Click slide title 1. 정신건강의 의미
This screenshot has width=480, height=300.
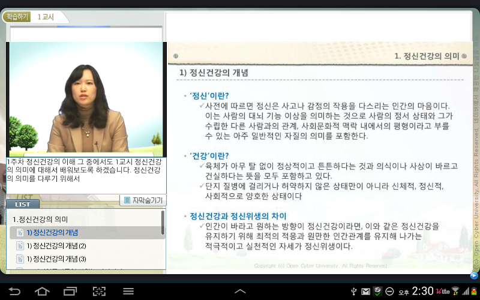(427, 56)
